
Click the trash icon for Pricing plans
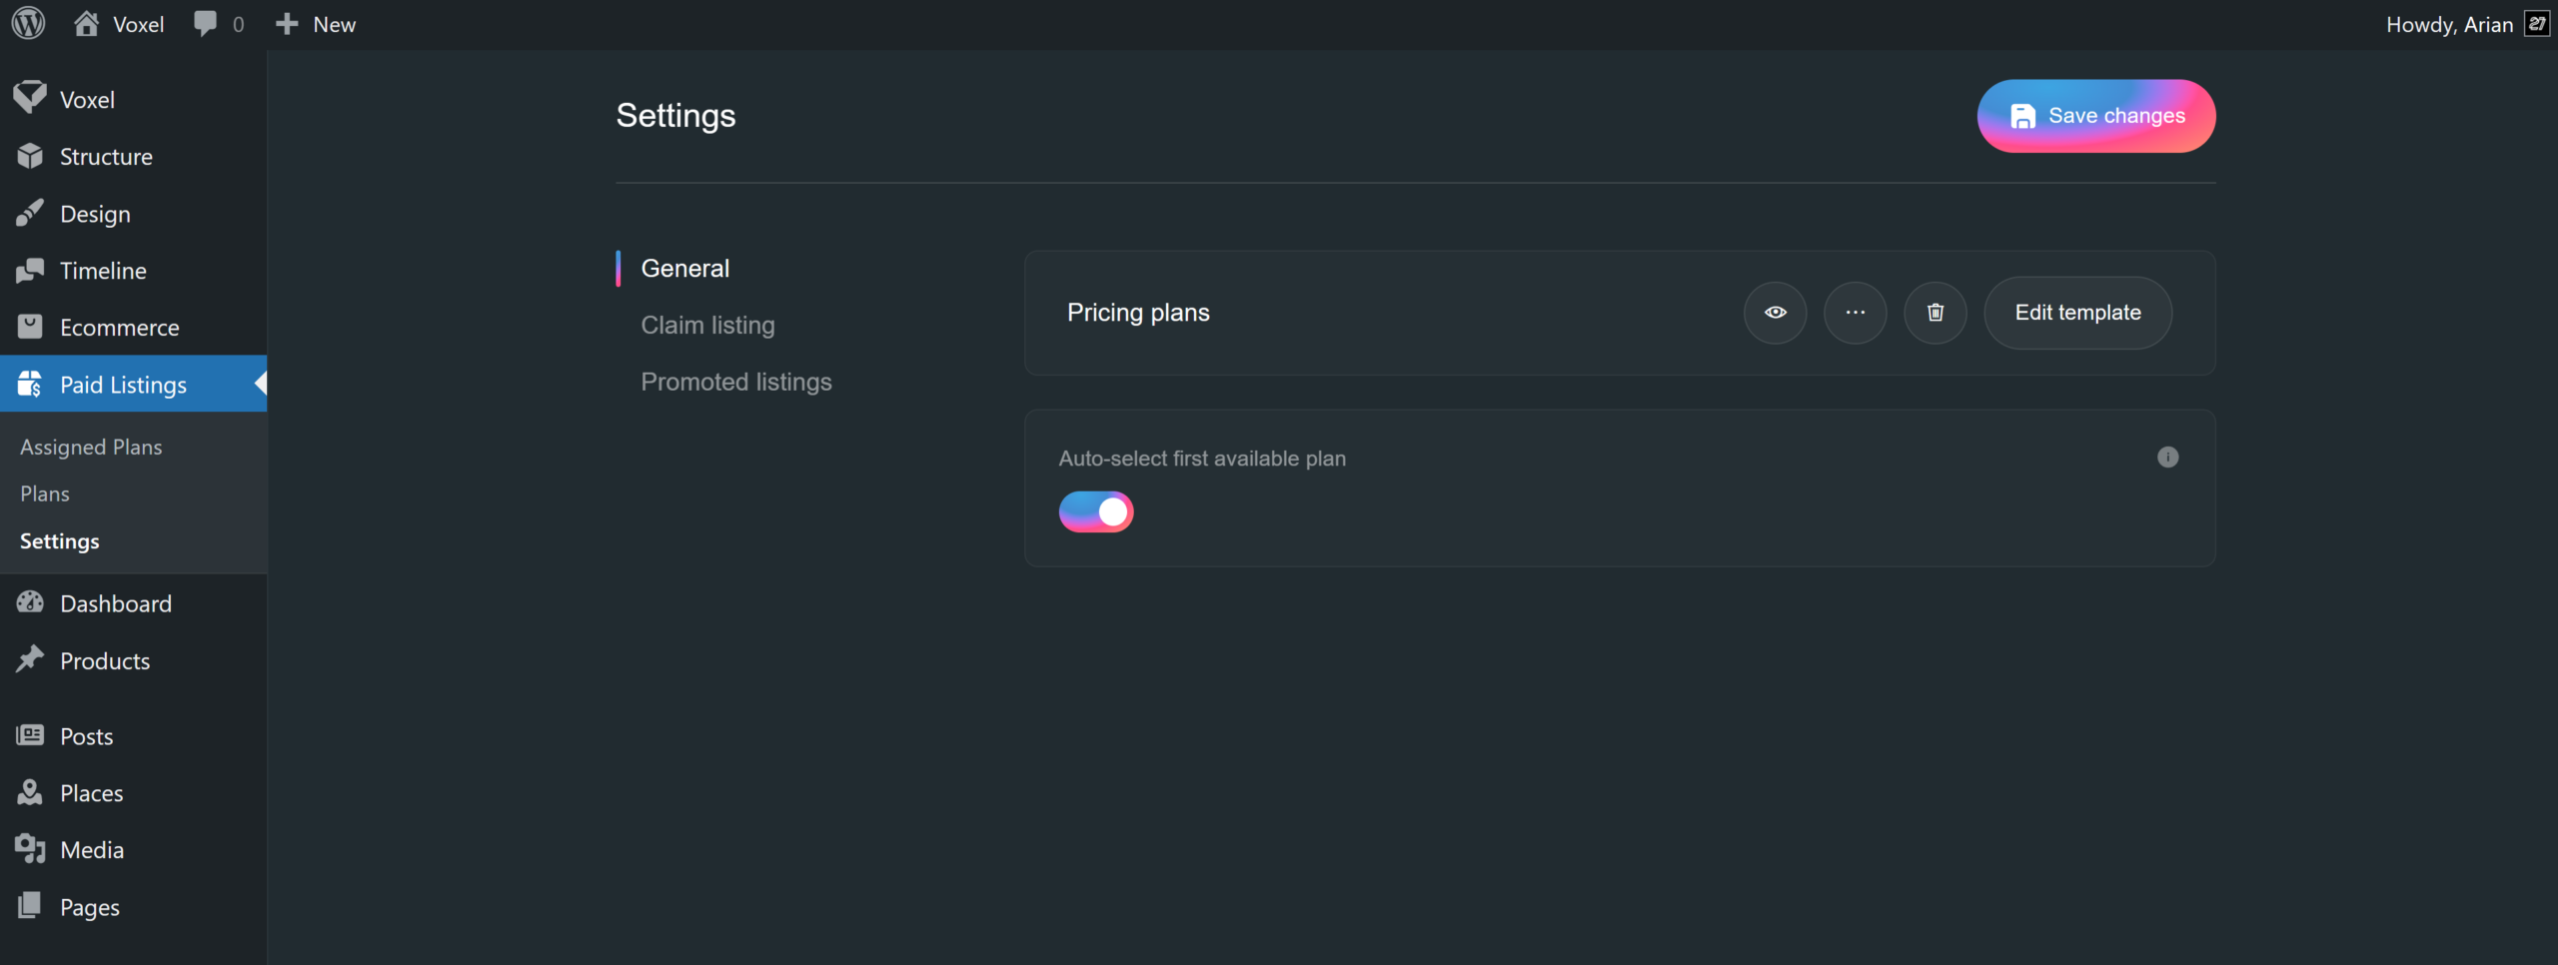[1934, 313]
